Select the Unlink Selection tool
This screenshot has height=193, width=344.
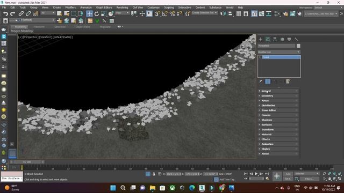pyautogui.click(x=28, y=14)
